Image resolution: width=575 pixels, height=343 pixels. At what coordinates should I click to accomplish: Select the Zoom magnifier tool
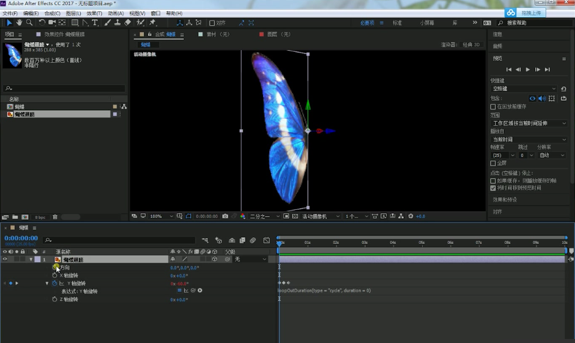[29, 23]
